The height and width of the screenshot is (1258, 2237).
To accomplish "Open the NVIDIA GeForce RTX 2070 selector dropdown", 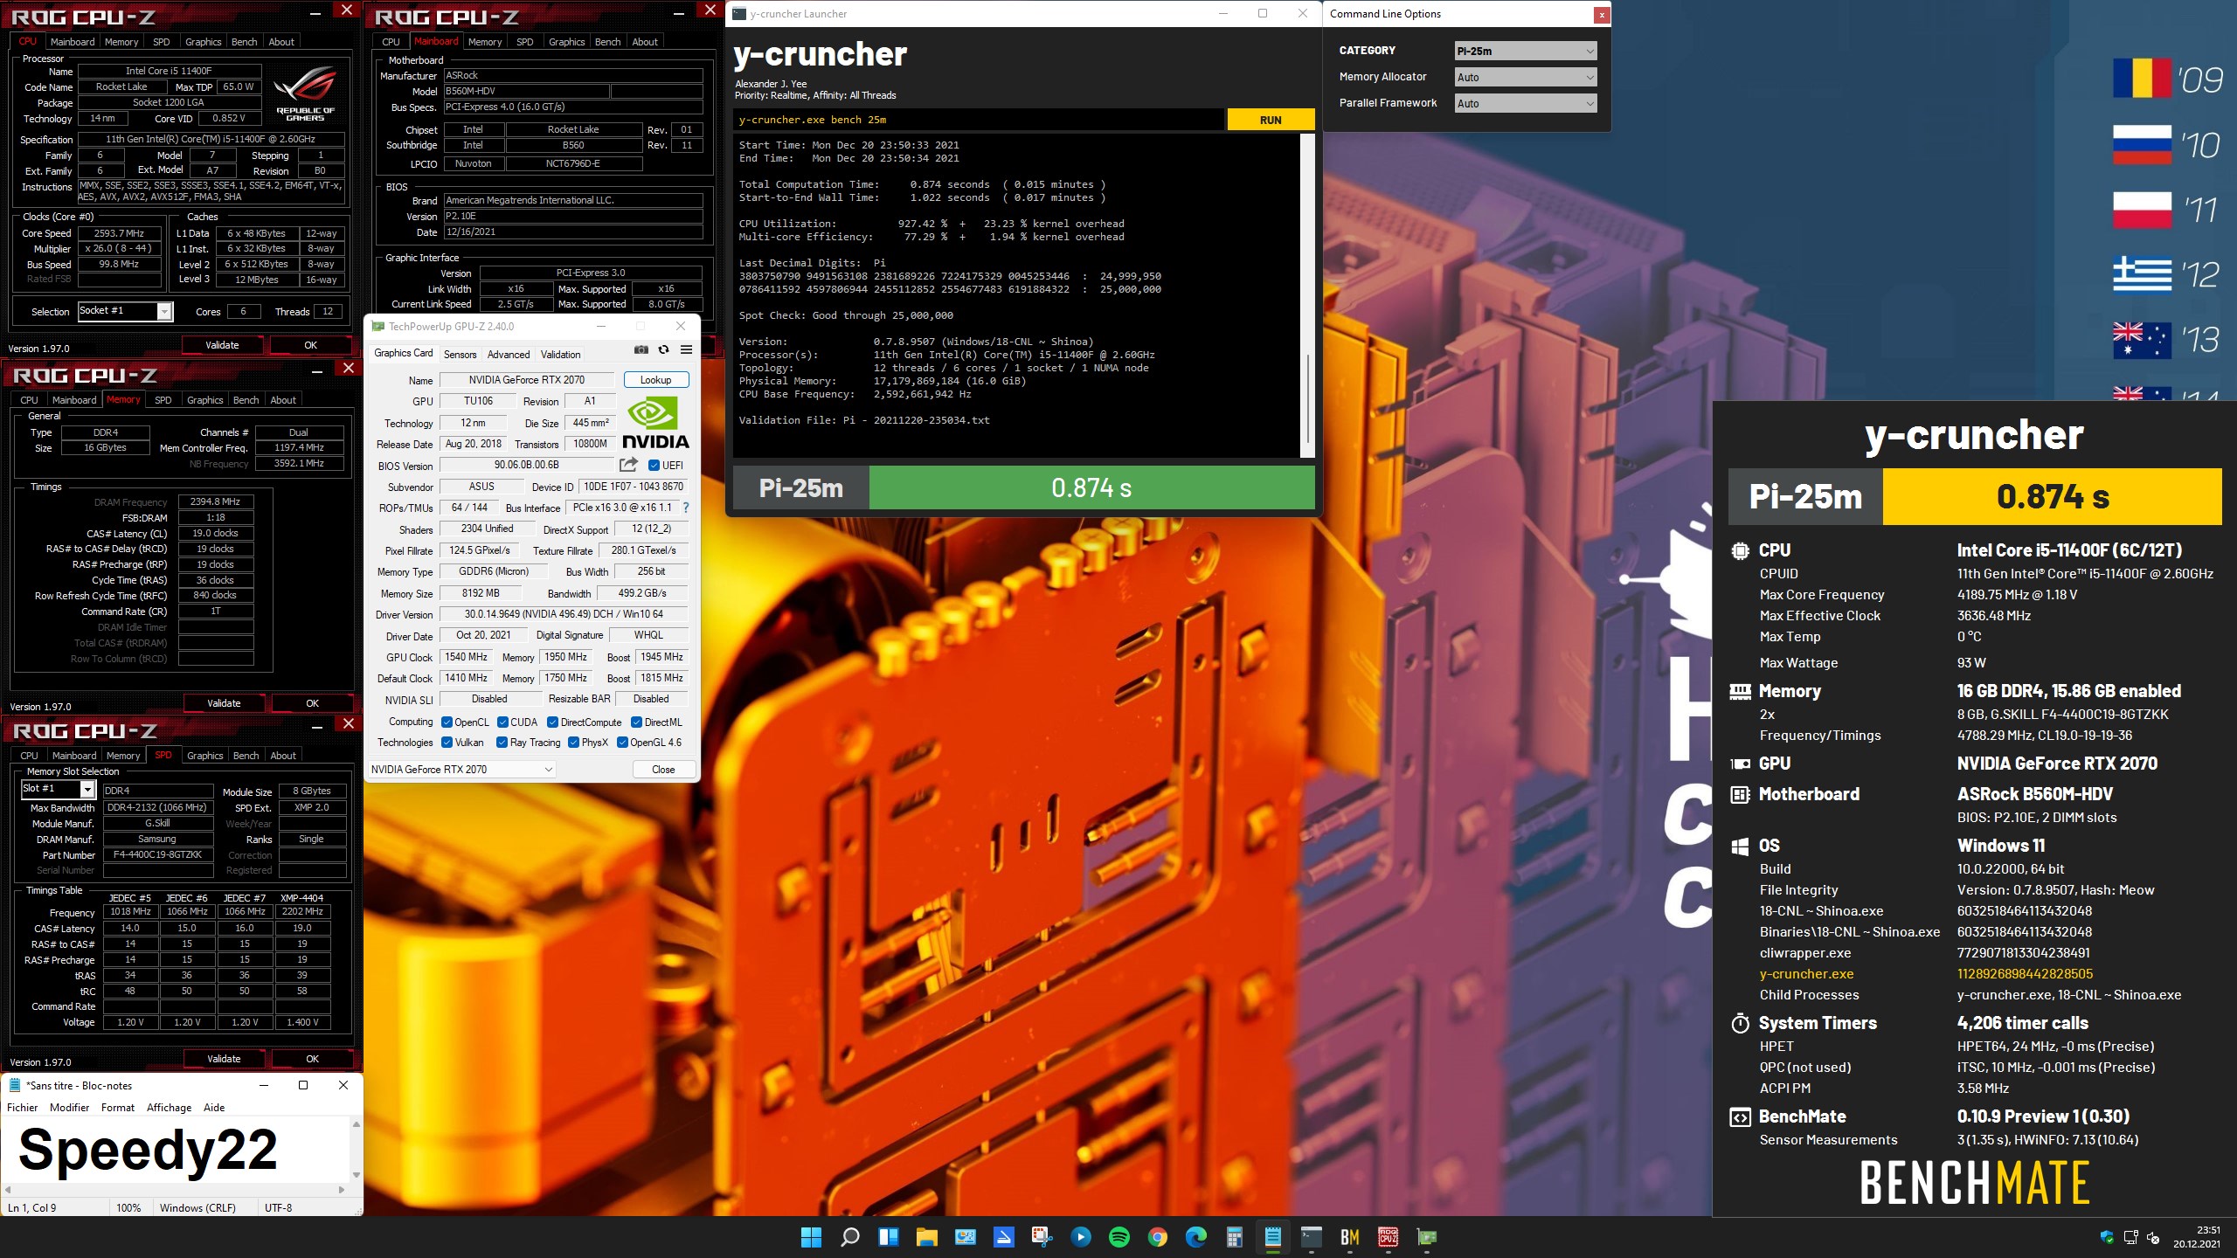I will [461, 770].
